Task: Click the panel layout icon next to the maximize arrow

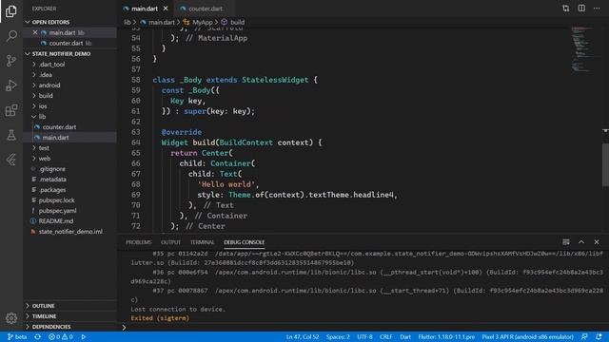Action: click(566, 242)
